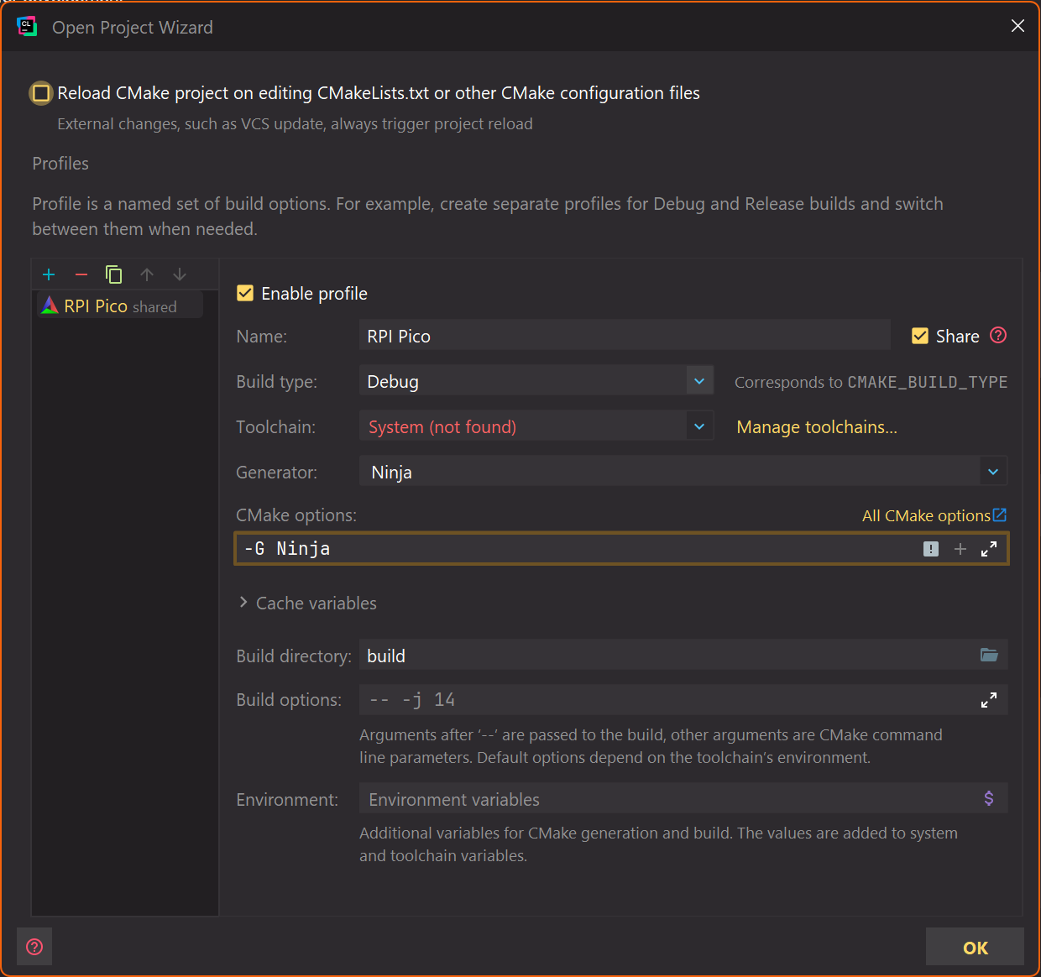This screenshot has height=977, width=1041.
Task: Click Corresponds to CMAKE_BUILD_TYPE text
Action: point(871,382)
